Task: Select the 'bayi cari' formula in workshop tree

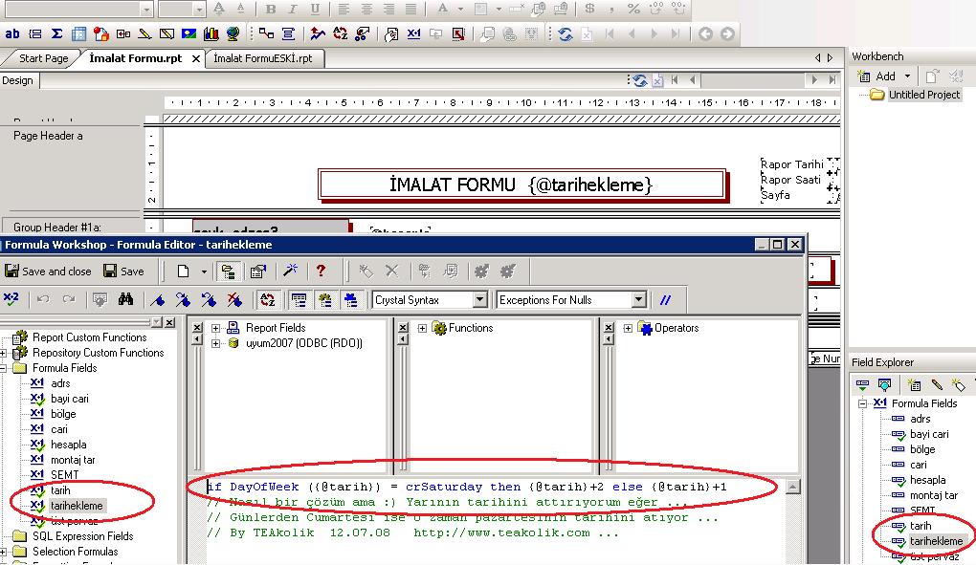Action: [x=70, y=399]
